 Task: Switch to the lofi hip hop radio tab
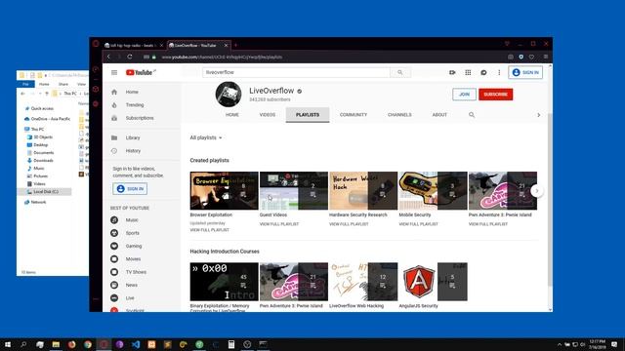133,46
